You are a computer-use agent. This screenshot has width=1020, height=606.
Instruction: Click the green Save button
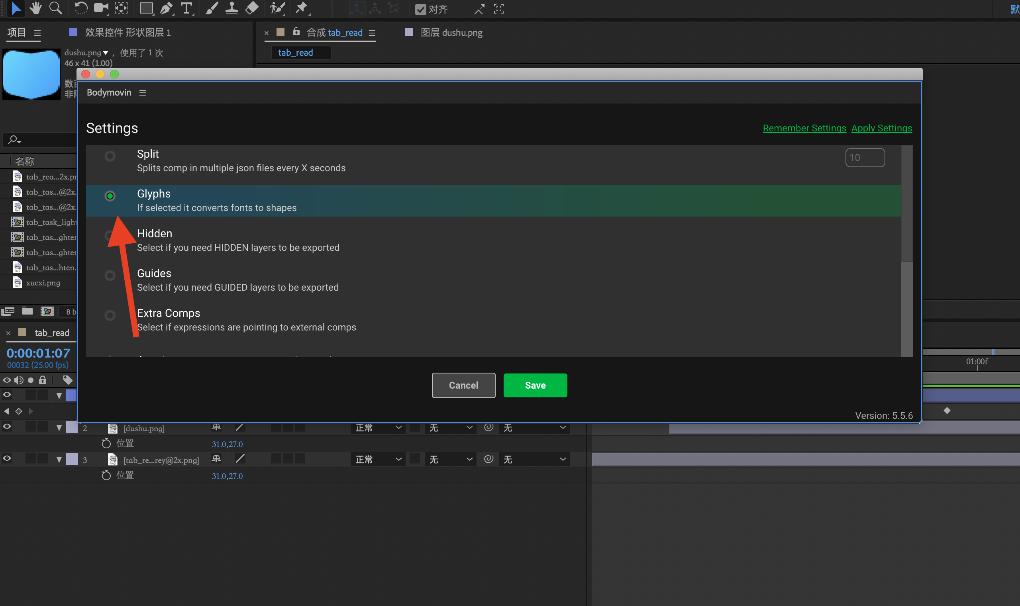coord(535,385)
